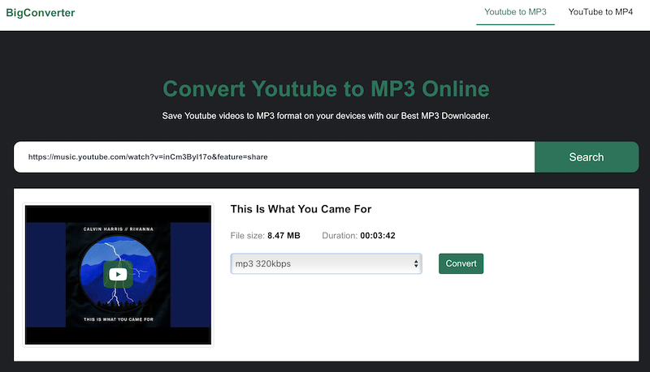Click the uppercase song caption at the thumbnail bottom
The width and height of the screenshot is (650, 372).
pyautogui.click(x=119, y=320)
